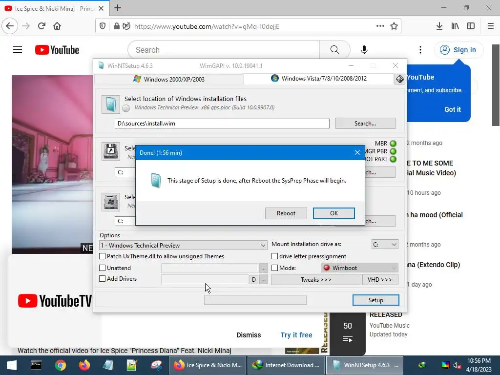
Task: Launch Chrome from the taskbar
Action: pos(60,365)
